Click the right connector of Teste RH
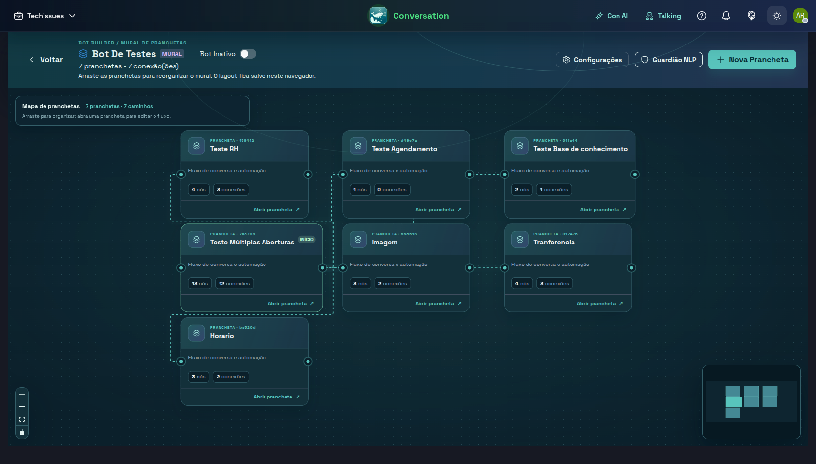816x464 pixels. (x=308, y=174)
